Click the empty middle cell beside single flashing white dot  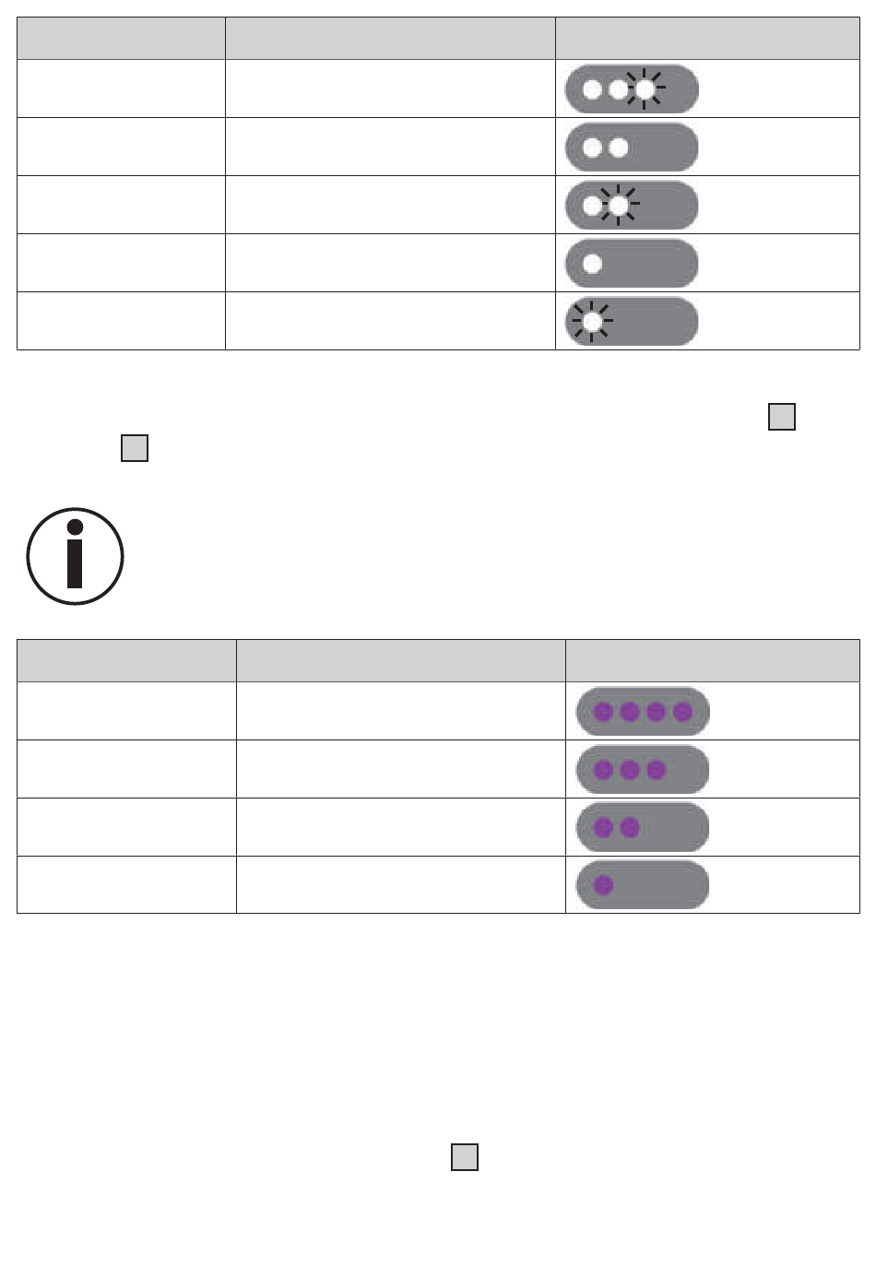(390, 321)
